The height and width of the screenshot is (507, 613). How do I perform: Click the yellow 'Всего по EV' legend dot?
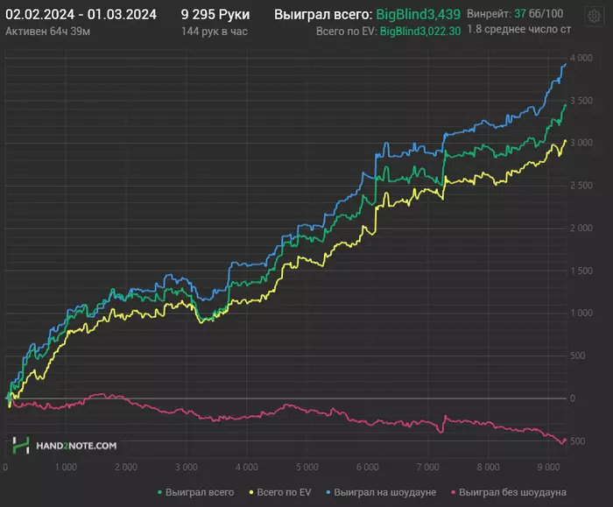[x=251, y=492]
